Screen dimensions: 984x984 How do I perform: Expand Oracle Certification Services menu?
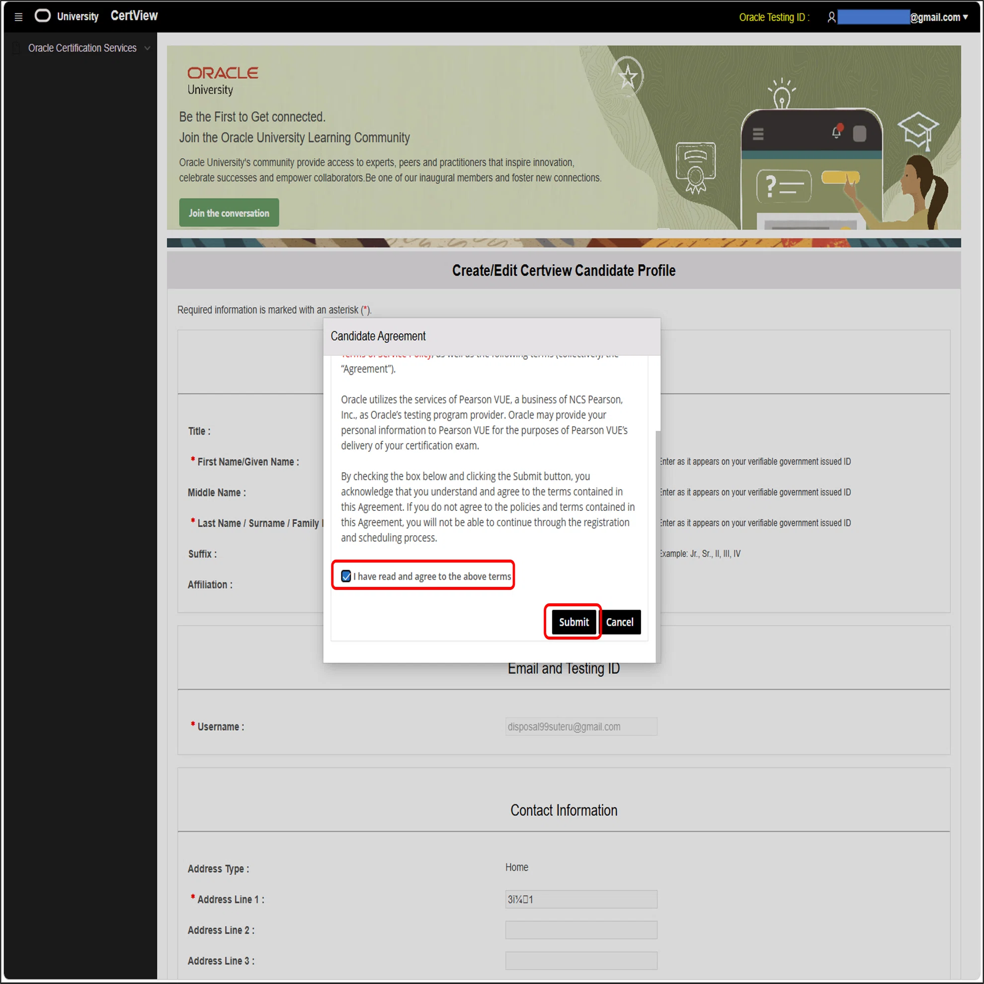[147, 48]
